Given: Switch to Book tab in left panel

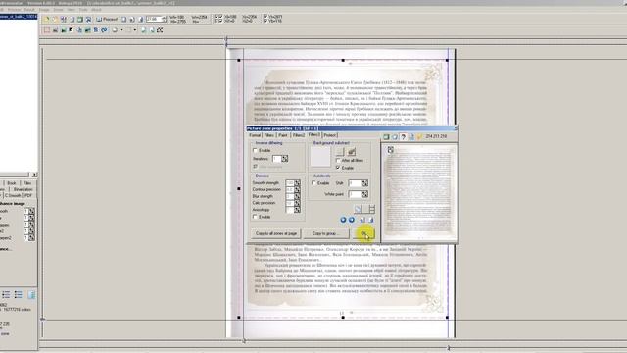Looking at the screenshot, I should click(x=12, y=183).
